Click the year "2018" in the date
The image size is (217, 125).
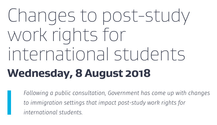pos(138,73)
